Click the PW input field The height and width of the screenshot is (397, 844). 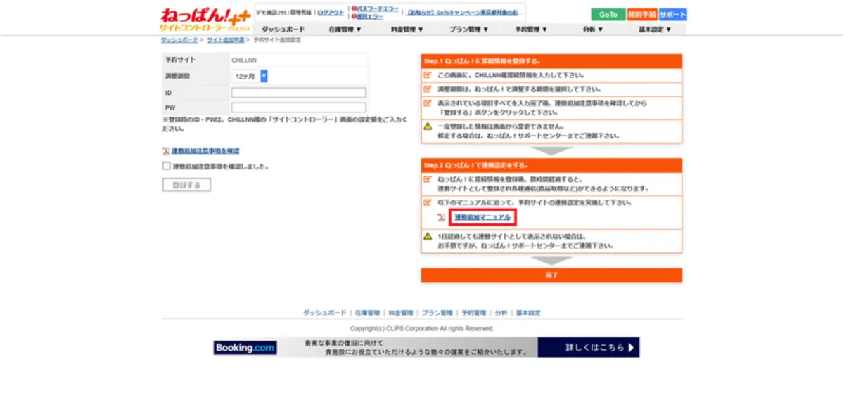[299, 108]
